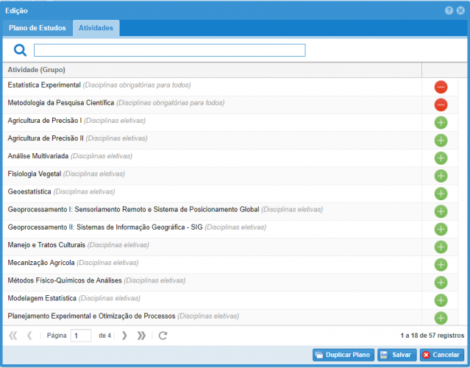Click the Duplicar Plano button
Image resolution: width=470 pixels, height=368 pixels.
click(x=343, y=355)
